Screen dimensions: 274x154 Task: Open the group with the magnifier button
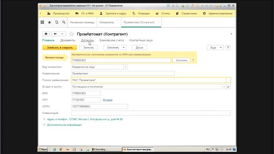pos(228,87)
